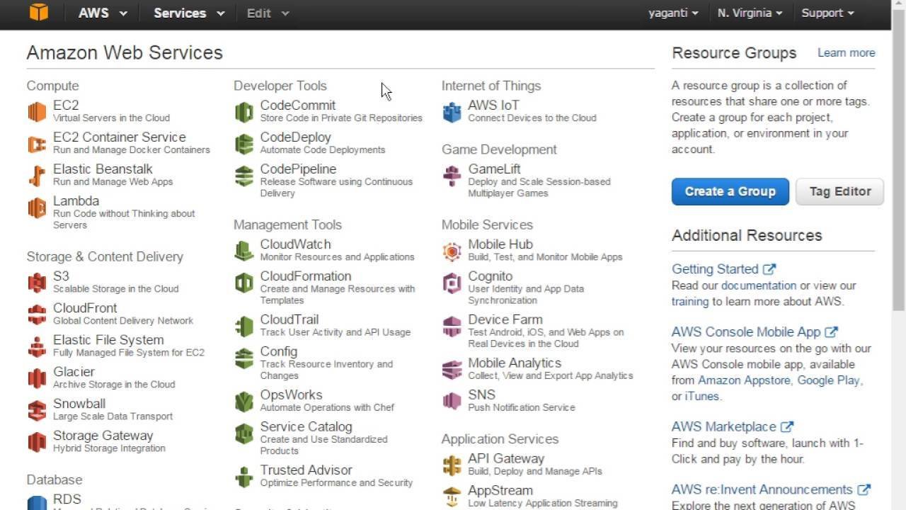Open the Trusted Advisor service name

coord(306,470)
